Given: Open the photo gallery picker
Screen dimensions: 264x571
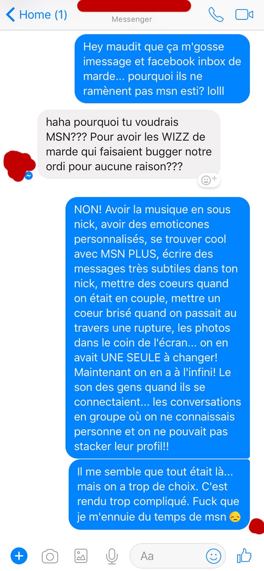Looking at the screenshot, I should point(81,557).
